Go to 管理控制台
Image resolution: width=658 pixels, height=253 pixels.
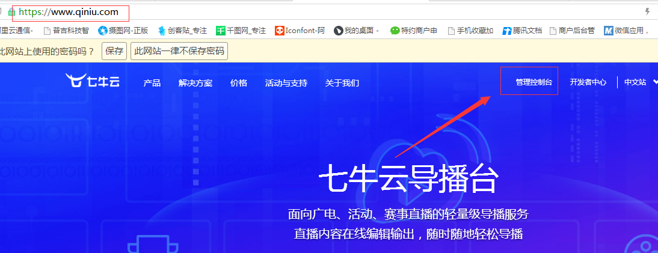[533, 82]
